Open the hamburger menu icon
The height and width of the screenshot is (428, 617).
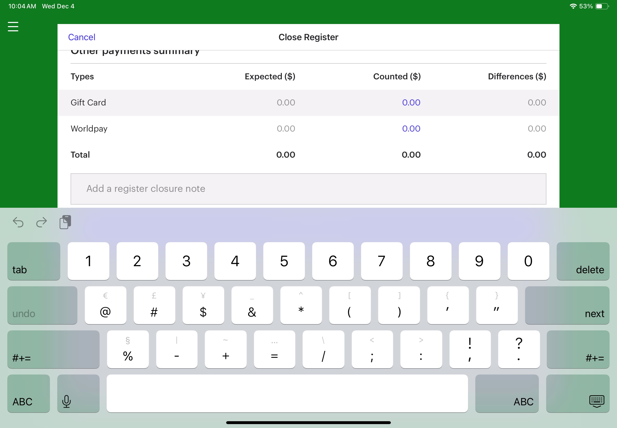coord(13,27)
